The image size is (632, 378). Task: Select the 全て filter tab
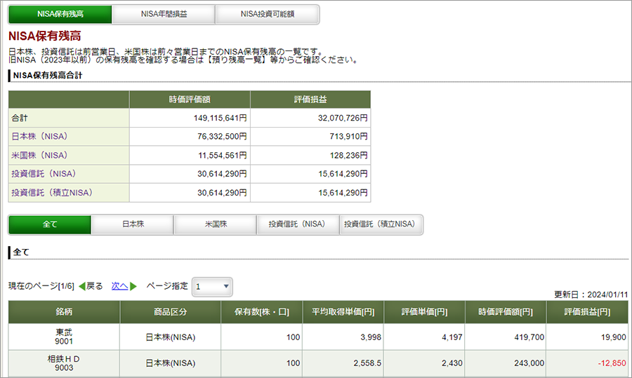click(50, 224)
